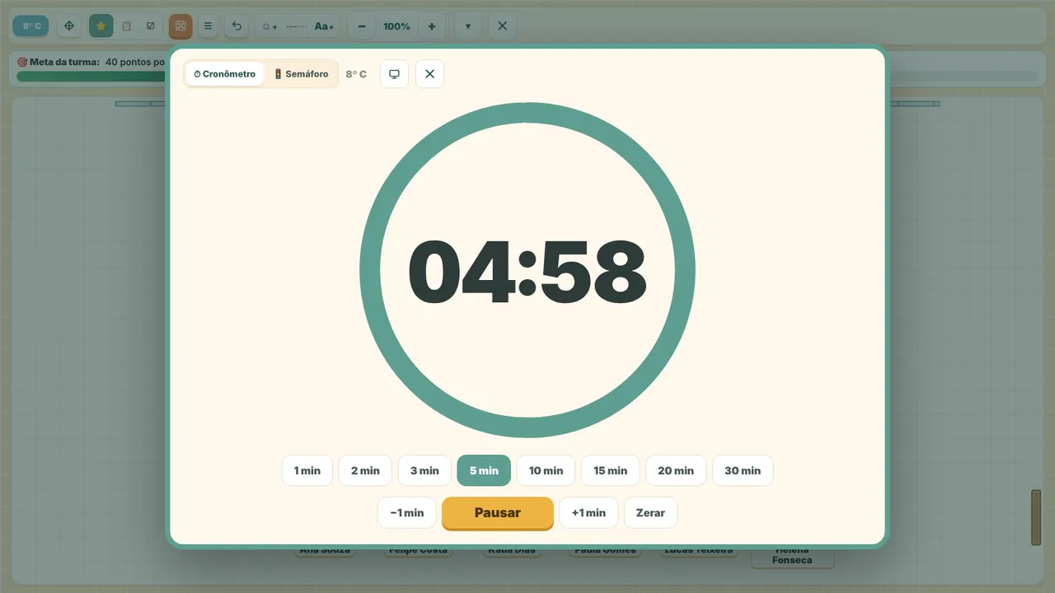Expand the toolbar dropdown triangle
This screenshot has width=1055, height=593.
point(467,26)
